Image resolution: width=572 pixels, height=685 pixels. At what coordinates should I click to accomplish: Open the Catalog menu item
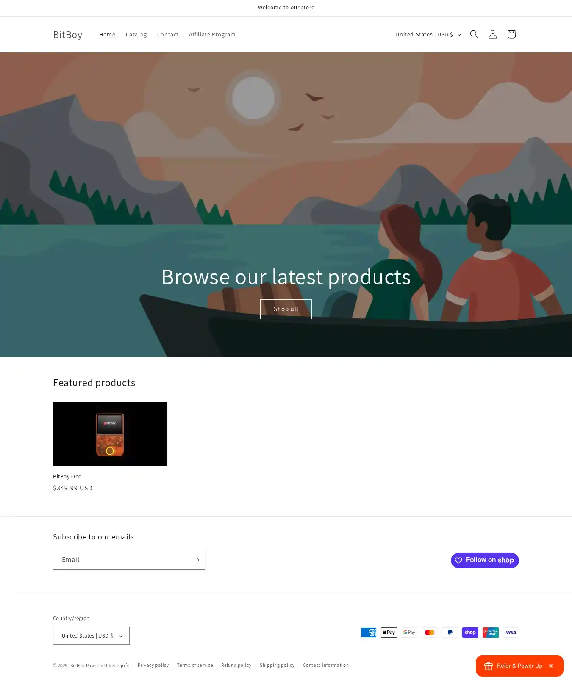point(136,34)
